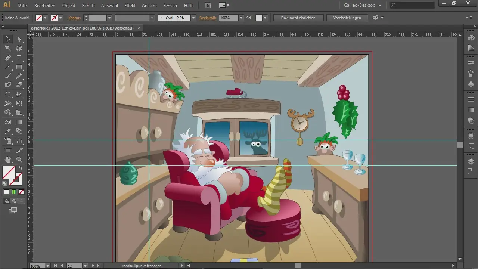Viewport: 478px width, 269px height.
Task: Select the Gradient tool
Action: pos(19,122)
